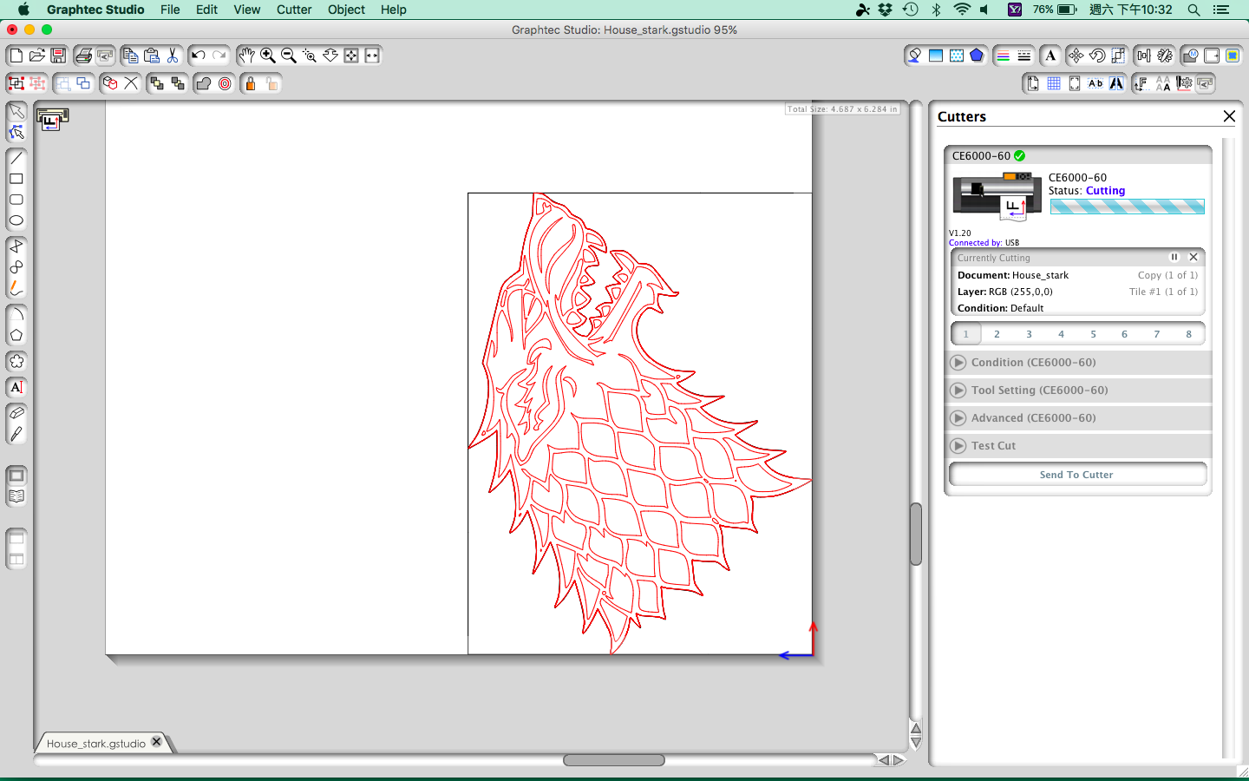
Task: Open the Fill Gradient panel
Action: pos(936,56)
